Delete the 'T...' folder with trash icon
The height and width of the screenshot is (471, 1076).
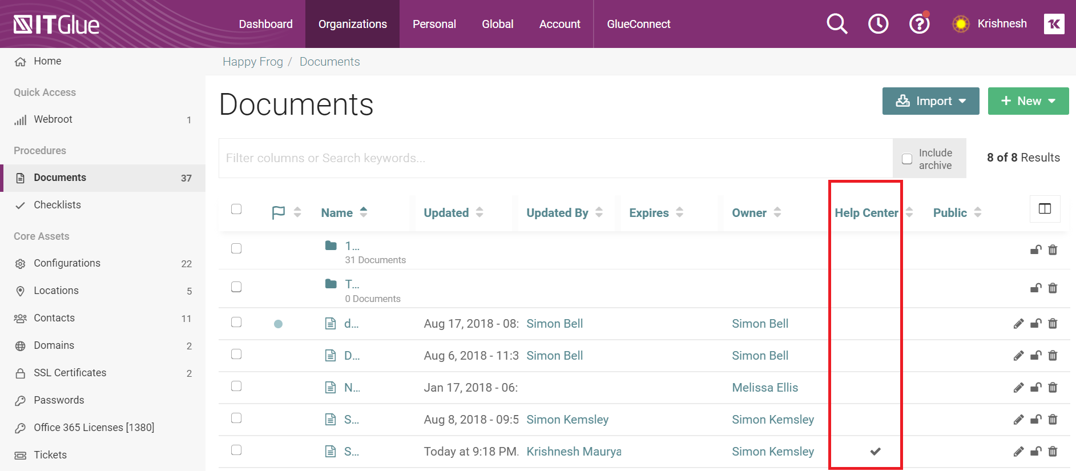pos(1053,288)
